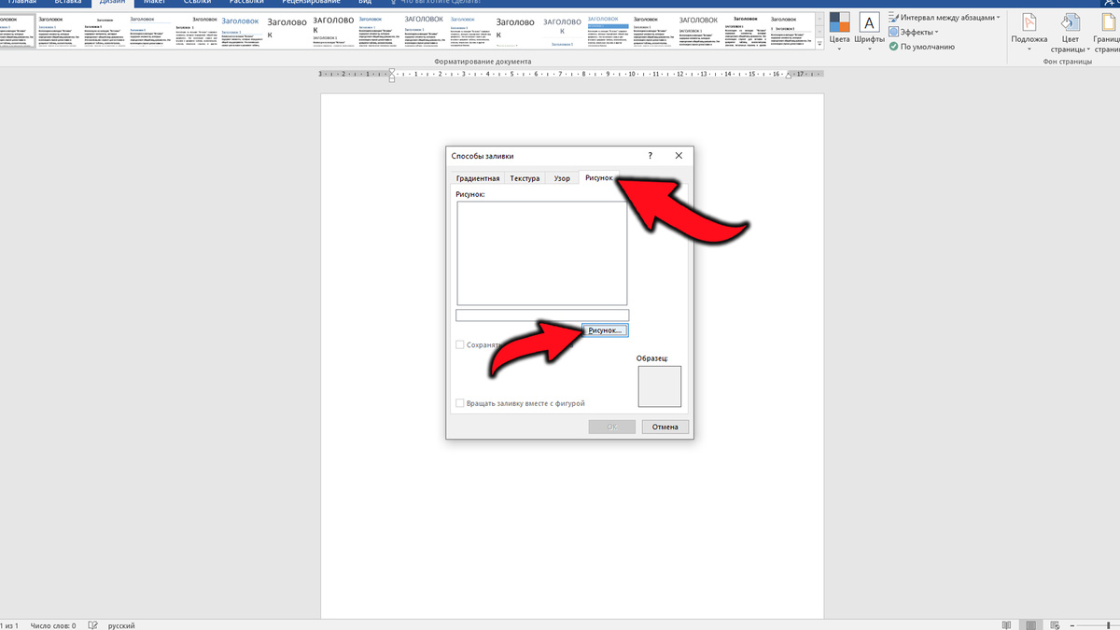
Task: Click gallery scroll-down arrow in ribbon
Action: 819,32
